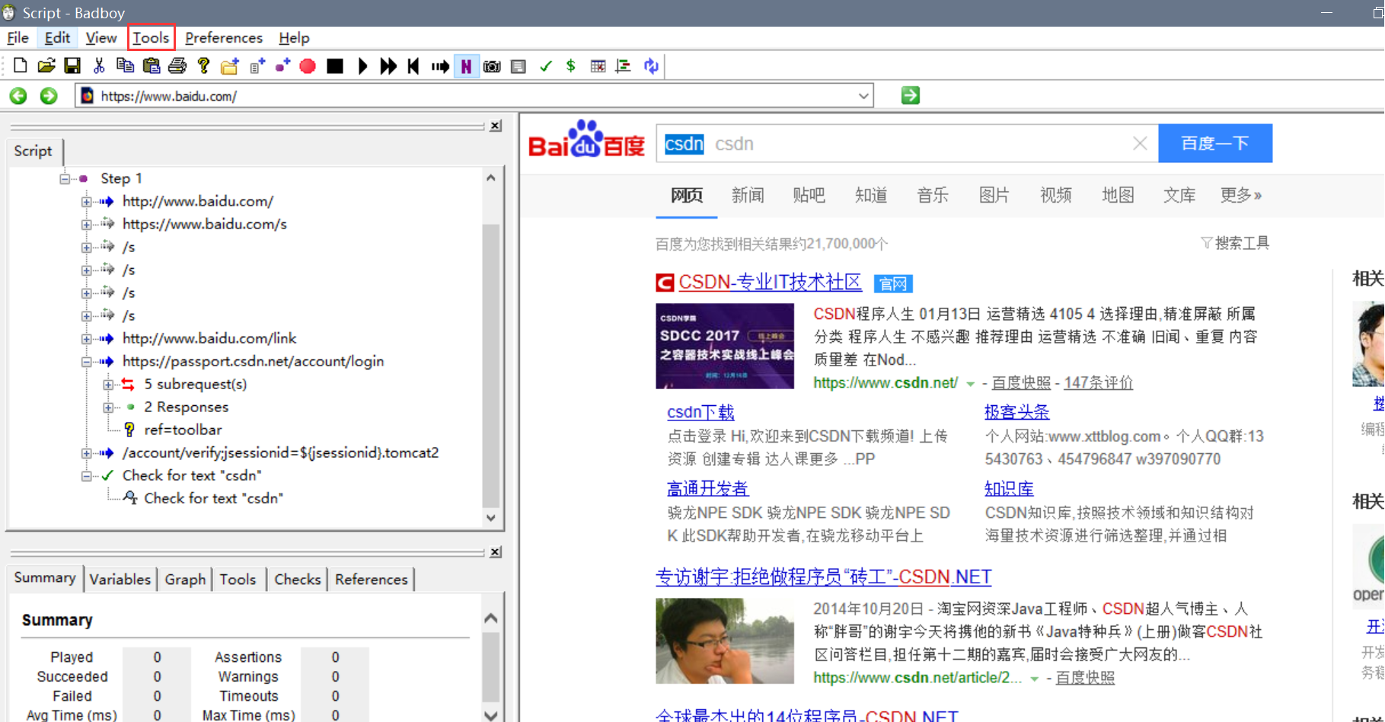Image resolution: width=1385 pixels, height=722 pixels.
Task: Navigate to the URL with the green go button
Action: (911, 95)
